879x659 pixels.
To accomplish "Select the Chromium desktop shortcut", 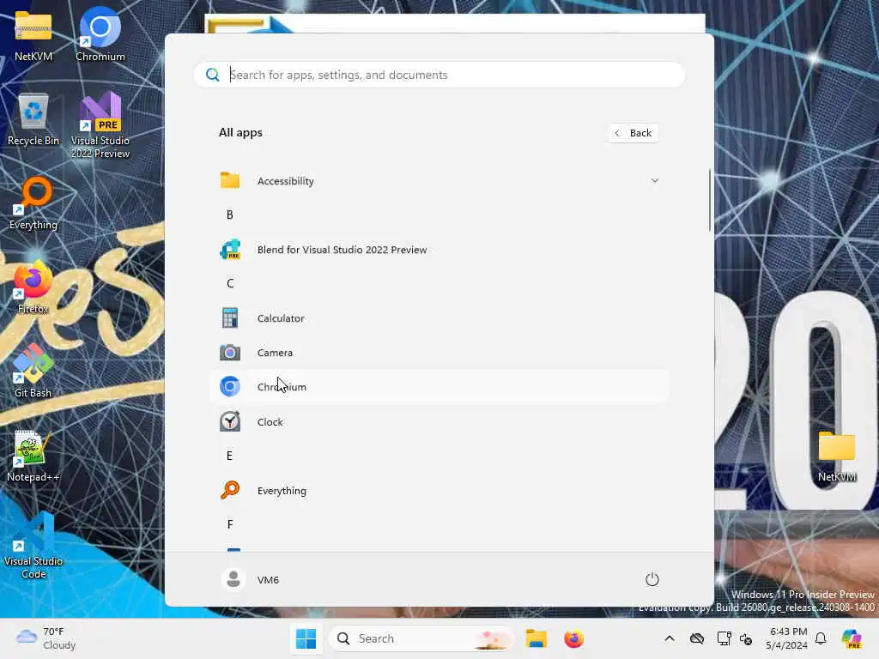I will point(100,34).
